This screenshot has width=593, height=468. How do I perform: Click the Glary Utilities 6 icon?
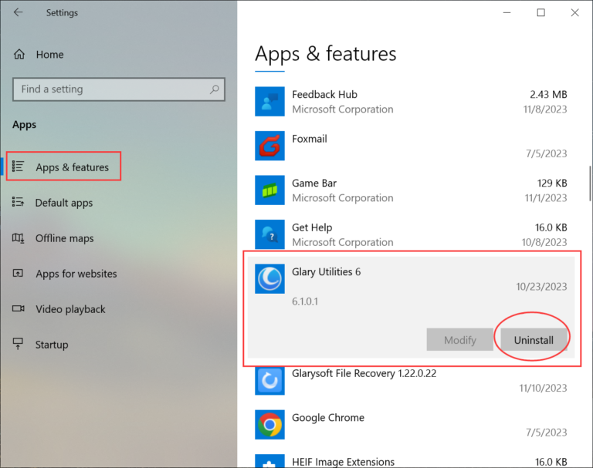[x=269, y=279]
